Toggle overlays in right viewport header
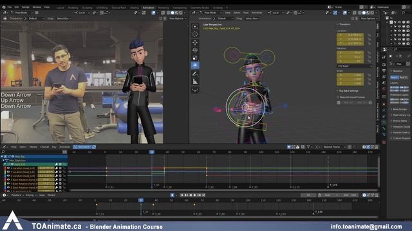This screenshot has width=412, height=231. click(345, 13)
